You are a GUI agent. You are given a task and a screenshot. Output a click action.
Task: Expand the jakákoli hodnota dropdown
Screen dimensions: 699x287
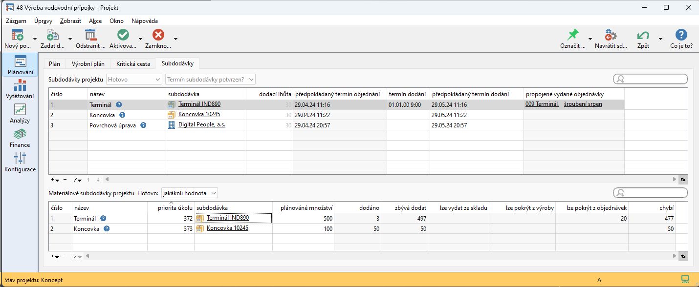coord(189,193)
